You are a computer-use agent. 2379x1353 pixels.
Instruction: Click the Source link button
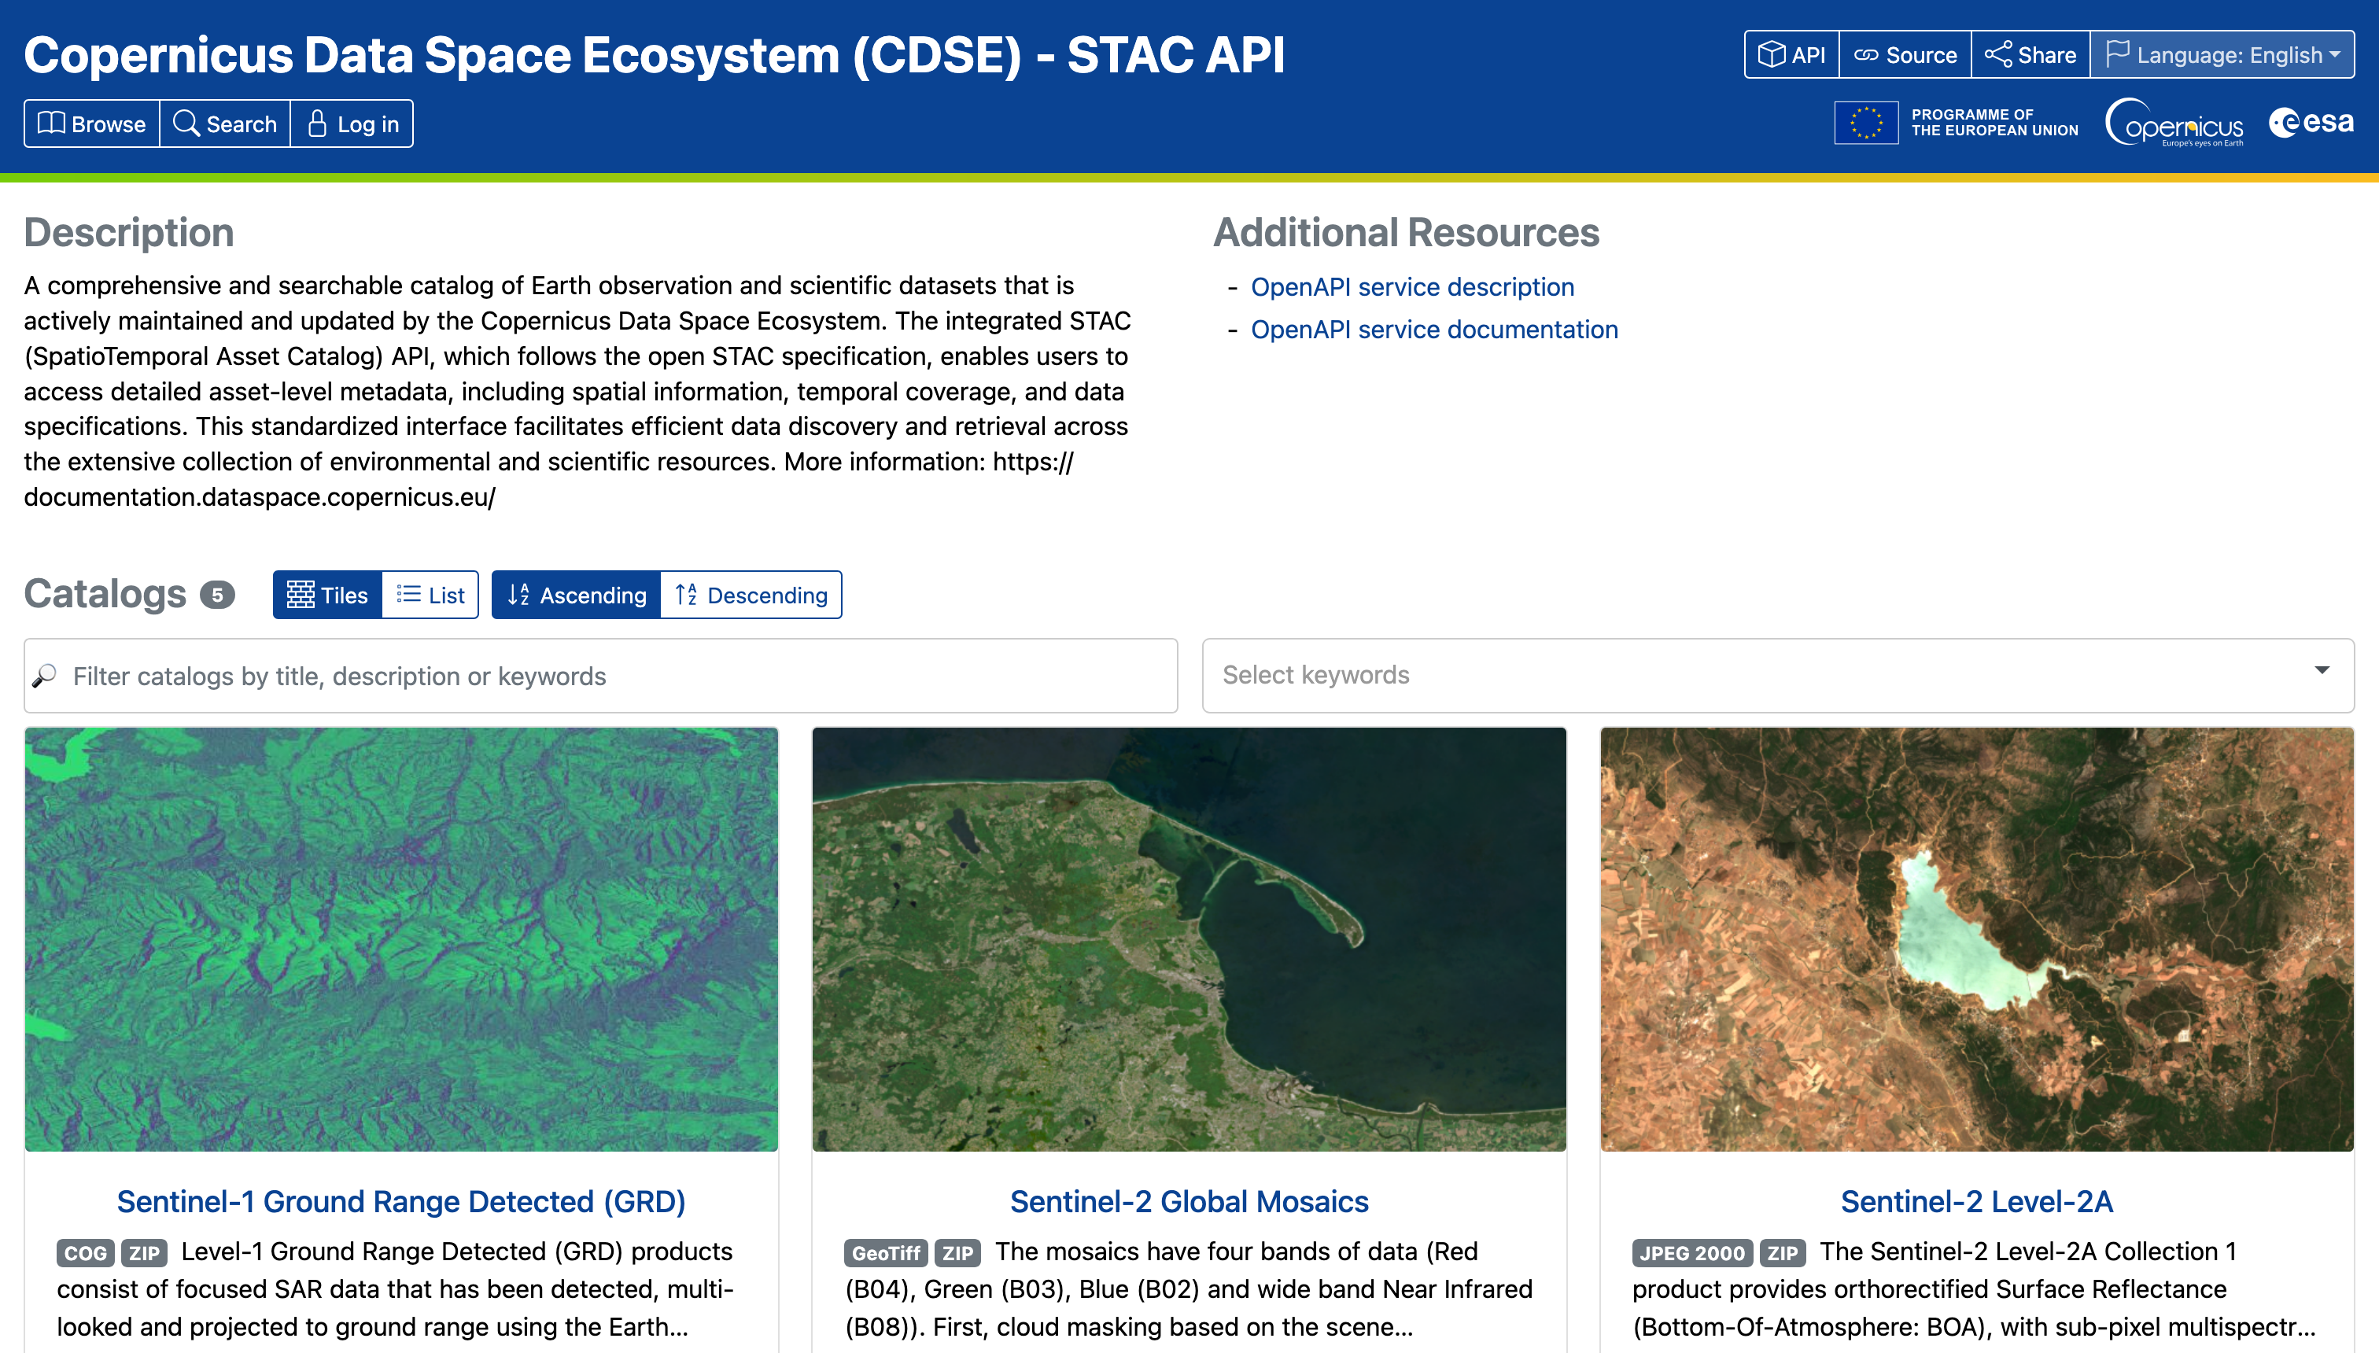[1905, 55]
